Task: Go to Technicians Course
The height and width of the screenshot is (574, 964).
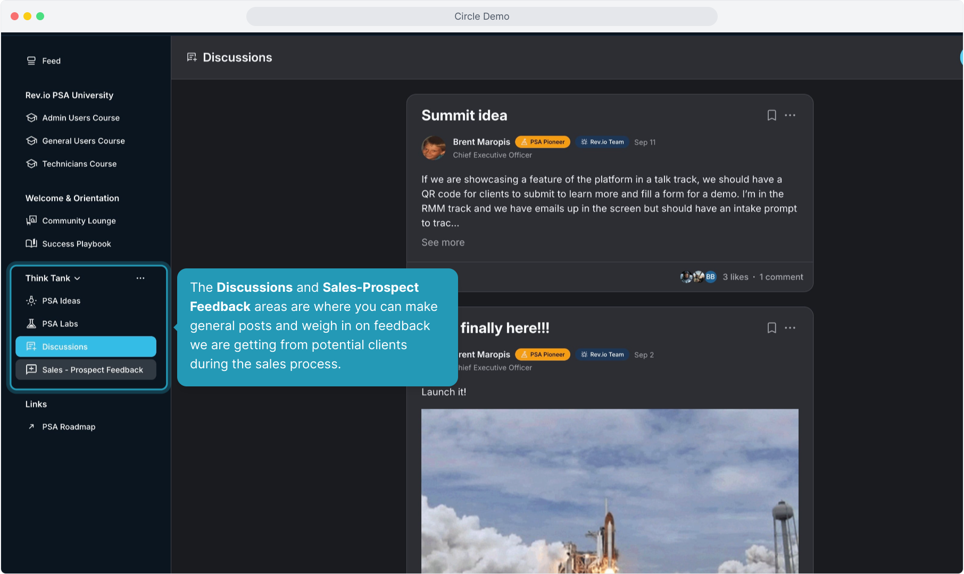Action: click(79, 164)
